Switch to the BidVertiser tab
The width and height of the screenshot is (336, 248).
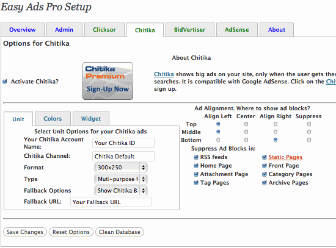189,30
